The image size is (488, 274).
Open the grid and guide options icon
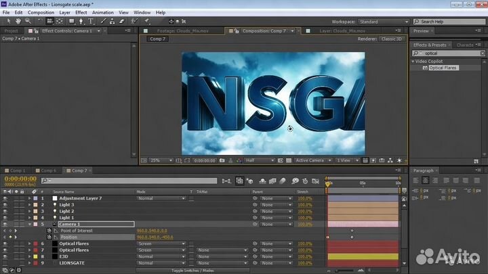click(179, 160)
